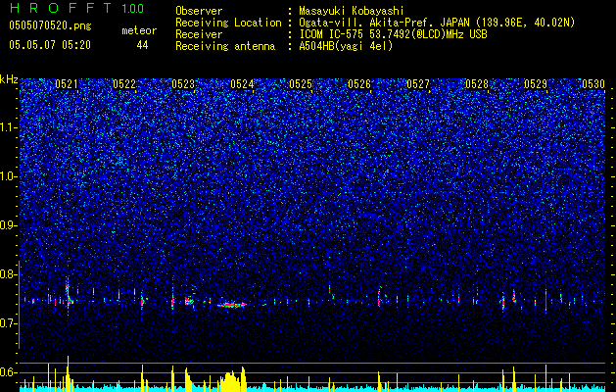This screenshot has height=392, width=616.
Task: Click the 0525 time marker
Action: pos(301,84)
